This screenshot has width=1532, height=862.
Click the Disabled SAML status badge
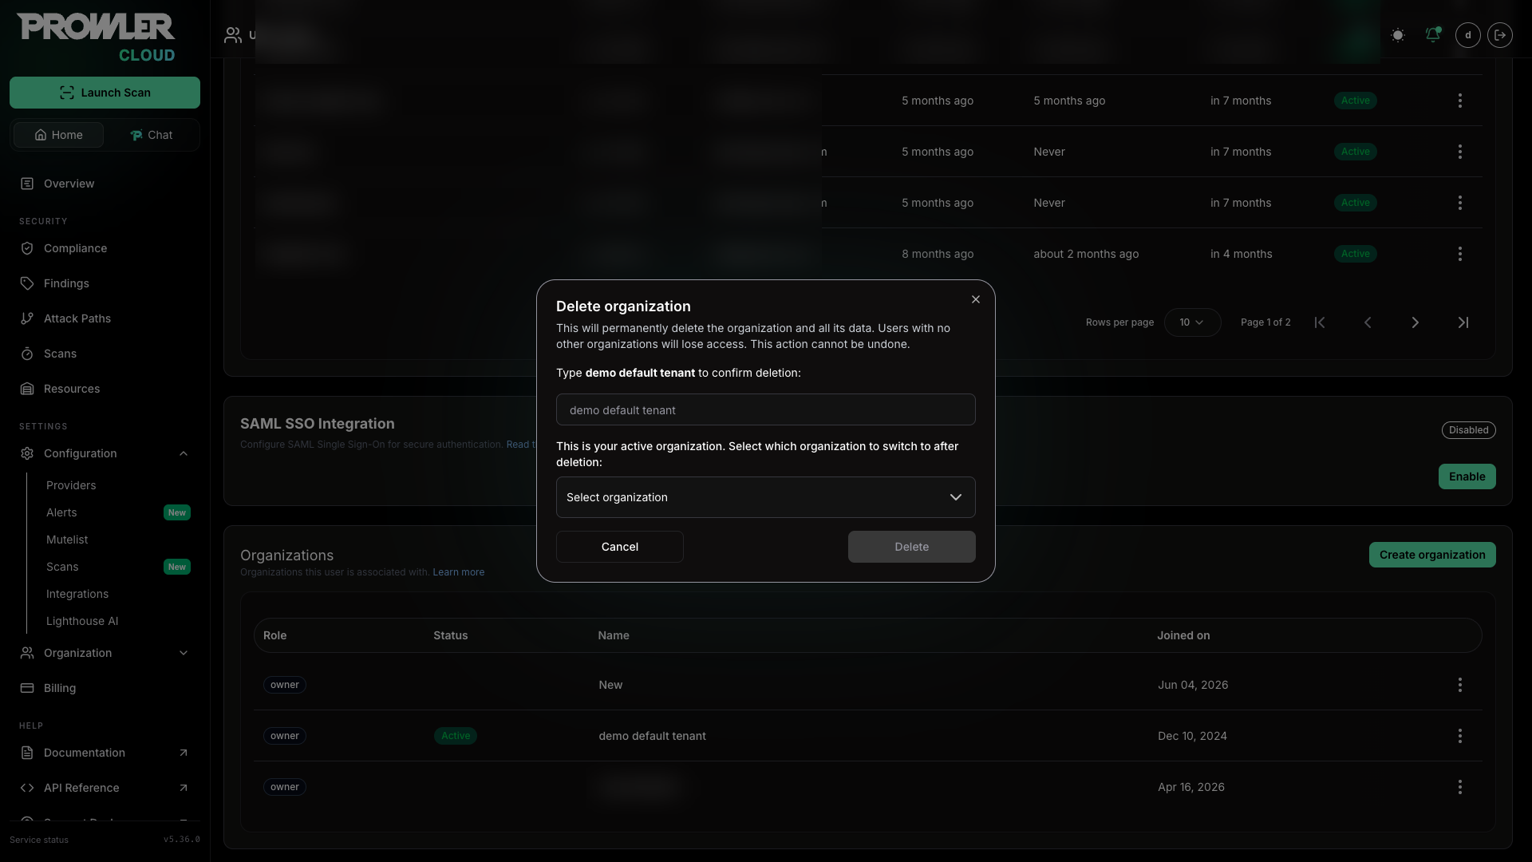pyautogui.click(x=1468, y=430)
